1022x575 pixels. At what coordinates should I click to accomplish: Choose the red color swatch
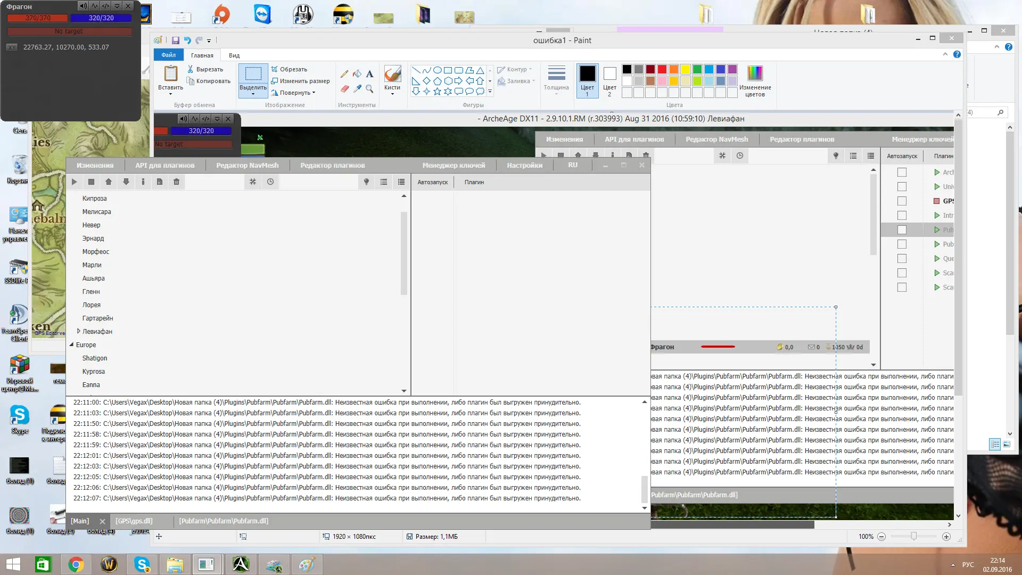pos(662,69)
